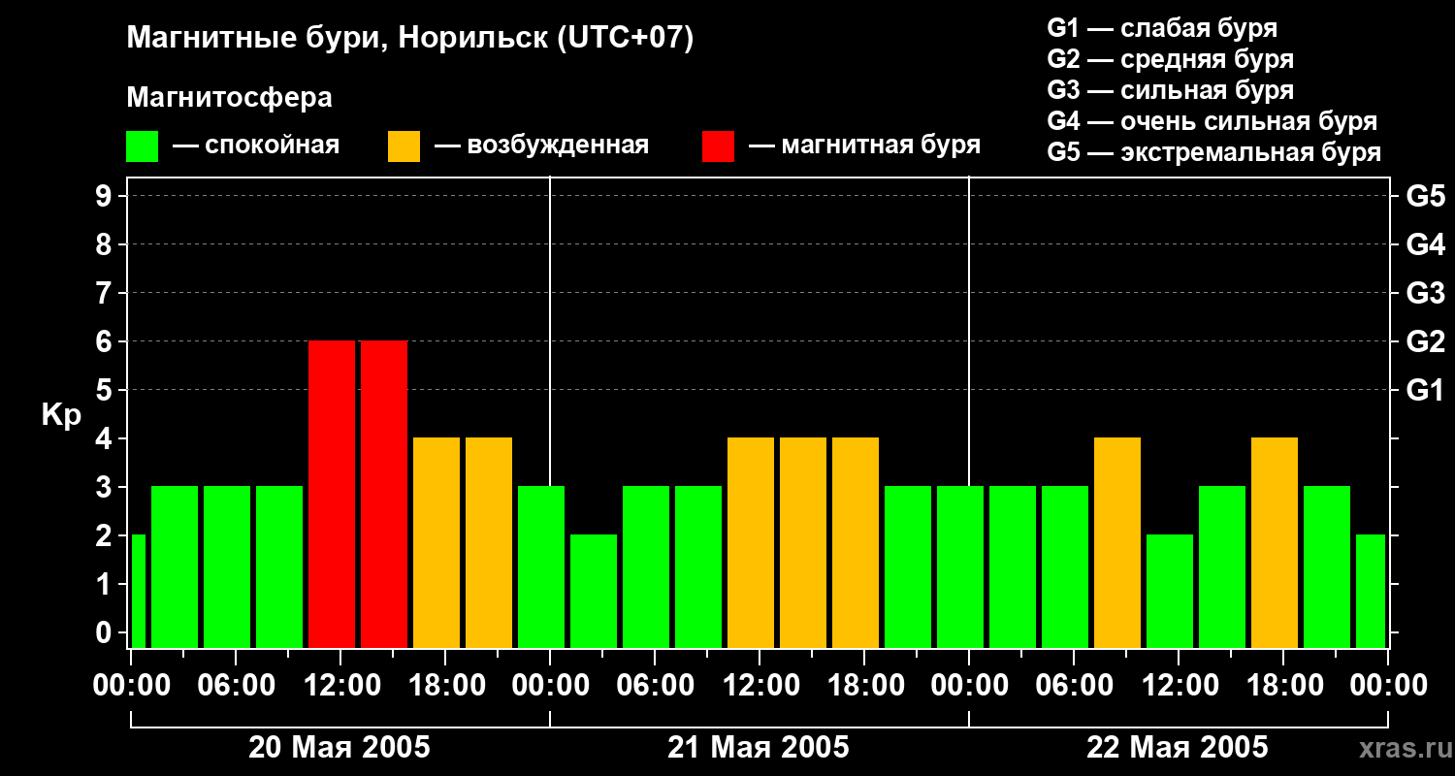The image size is (1455, 776).
Task: Click the G4 label on right axis
Action: [x=1425, y=244]
